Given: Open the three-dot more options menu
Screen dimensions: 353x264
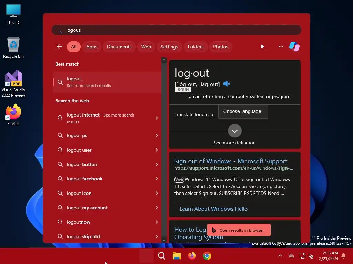Looking at the screenshot, I should click(281, 47).
